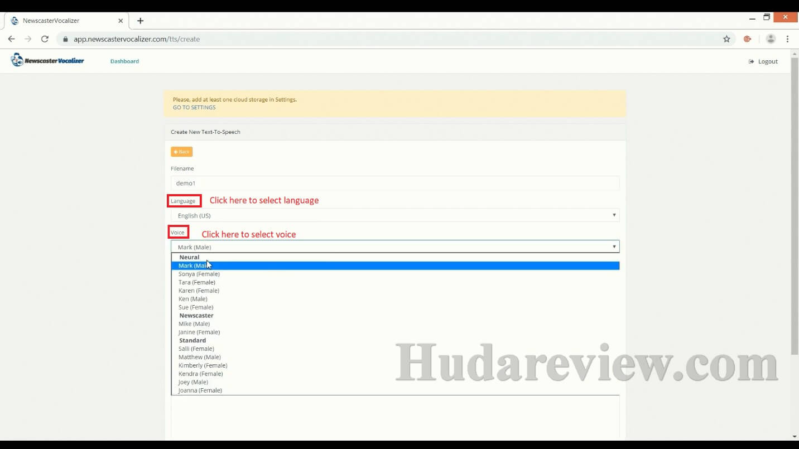Viewport: 799px width, 449px height.
Task: Reload the page with refresh icon
Action: pyautogui.click(x=45, y=39)
